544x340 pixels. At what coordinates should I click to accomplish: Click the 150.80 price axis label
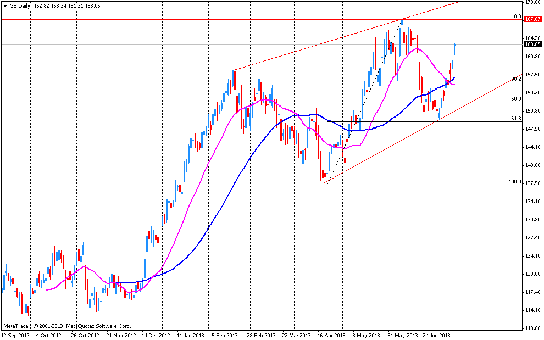(x=533, y=110)
